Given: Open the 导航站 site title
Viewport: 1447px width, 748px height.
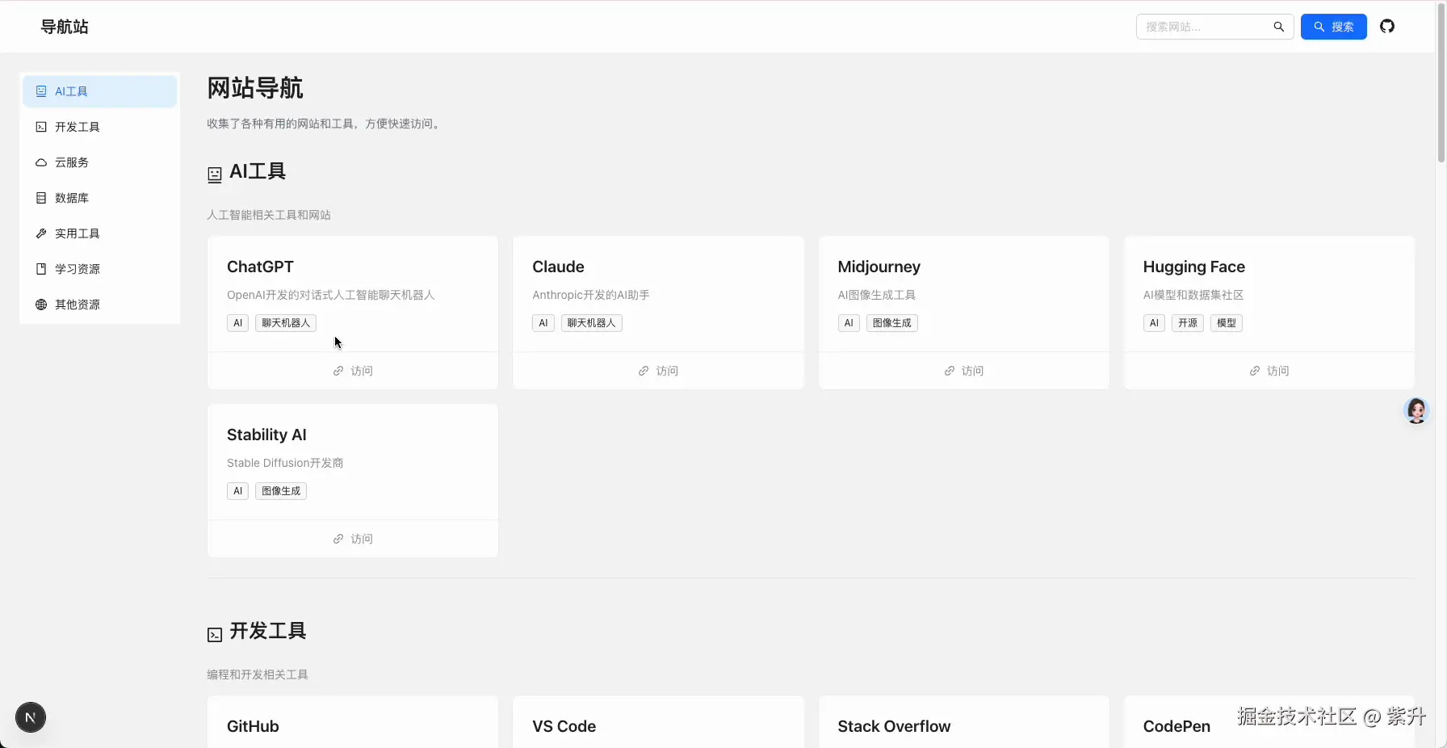Looking at the screenshot, I should pos(65,26).
